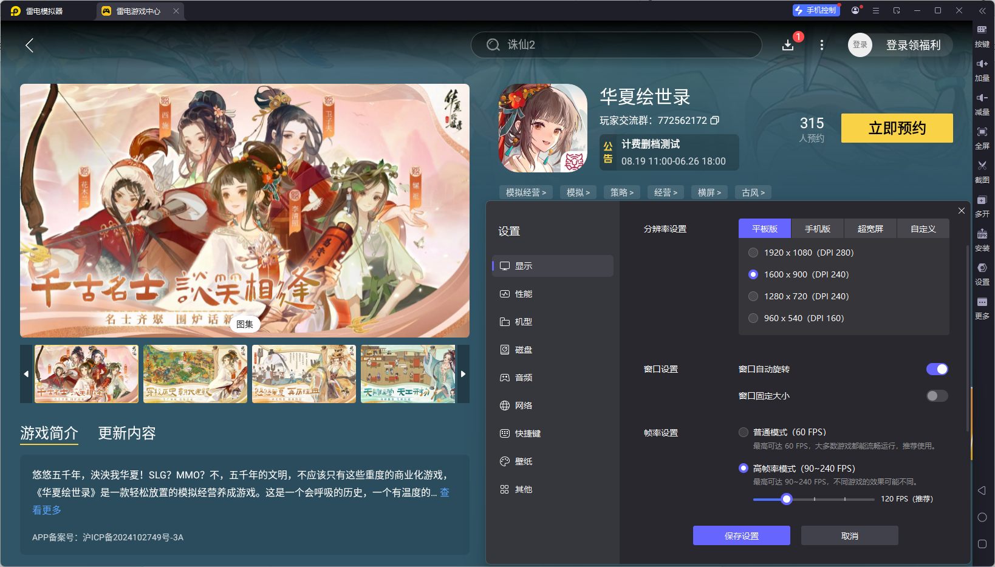Enter fullscreen with 全屏 icon
Viewport: 995px width, 567px height.
(982, 138)
